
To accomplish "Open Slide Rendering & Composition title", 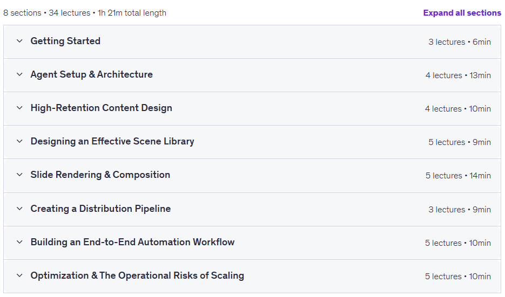I will pyautogui.click(x=100, y=175).
